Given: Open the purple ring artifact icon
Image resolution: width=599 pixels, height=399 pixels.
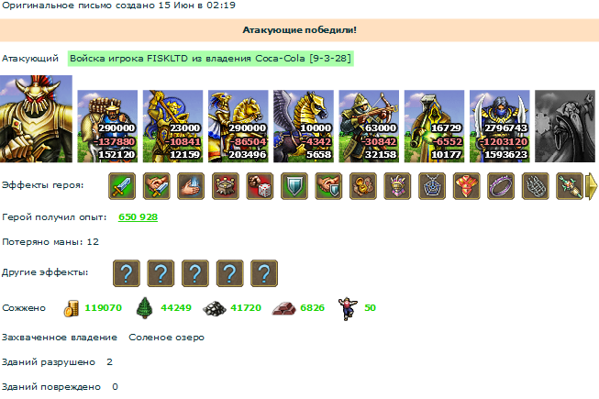Looking at the screenshot, I should 501,186.
